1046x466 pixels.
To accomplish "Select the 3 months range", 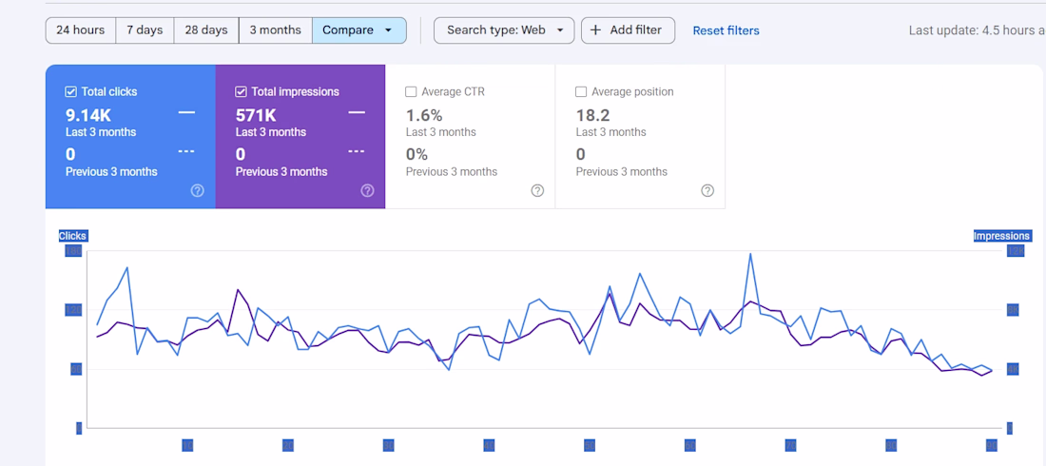I will 275,30.
